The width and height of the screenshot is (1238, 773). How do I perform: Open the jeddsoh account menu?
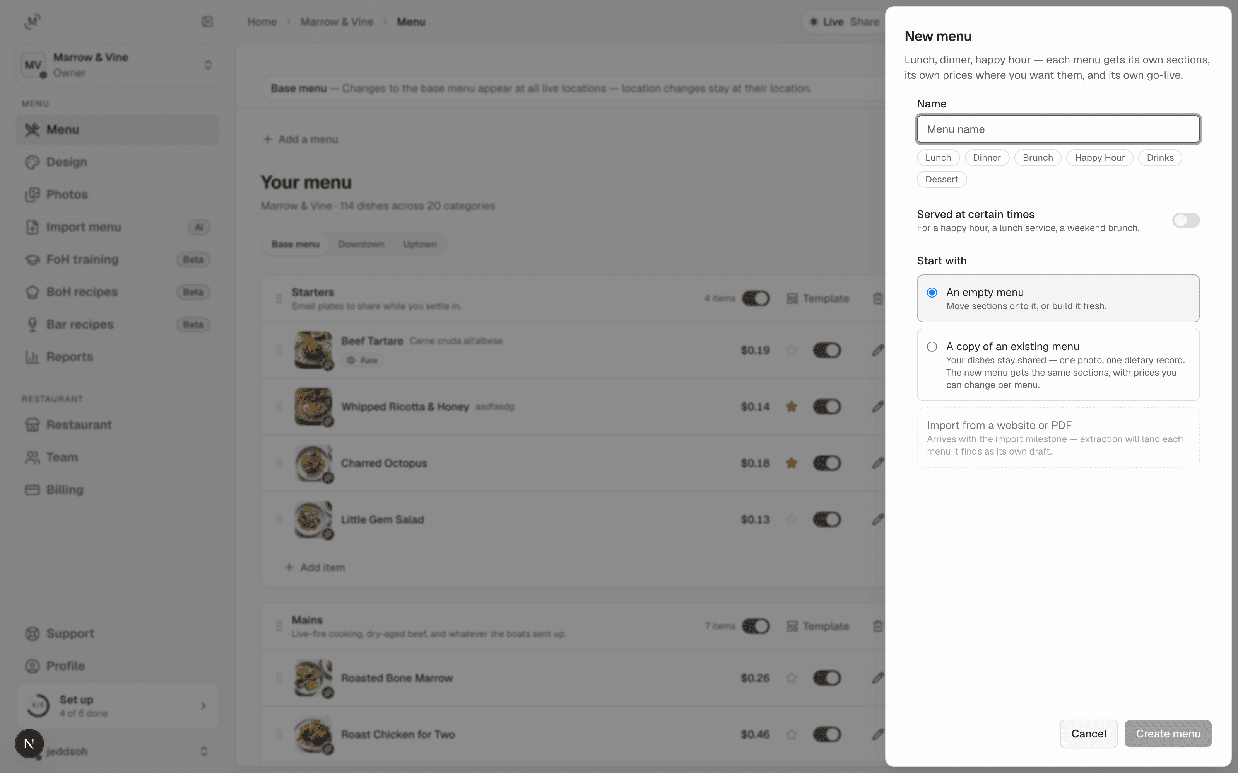[118, 751]
